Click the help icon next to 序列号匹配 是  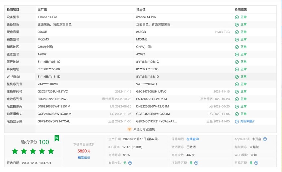click(x=196, y=163)
